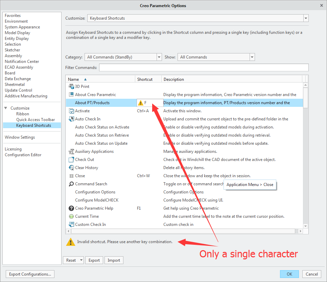327x282 pixels.
Task: Select Ribbon under Customize
Action: pos(23,114)
